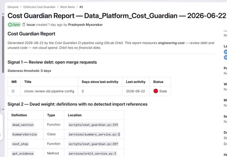Viewport: 227px width, 157px height.
Task: Click the 'Last activity' column header
Action: 136,82
